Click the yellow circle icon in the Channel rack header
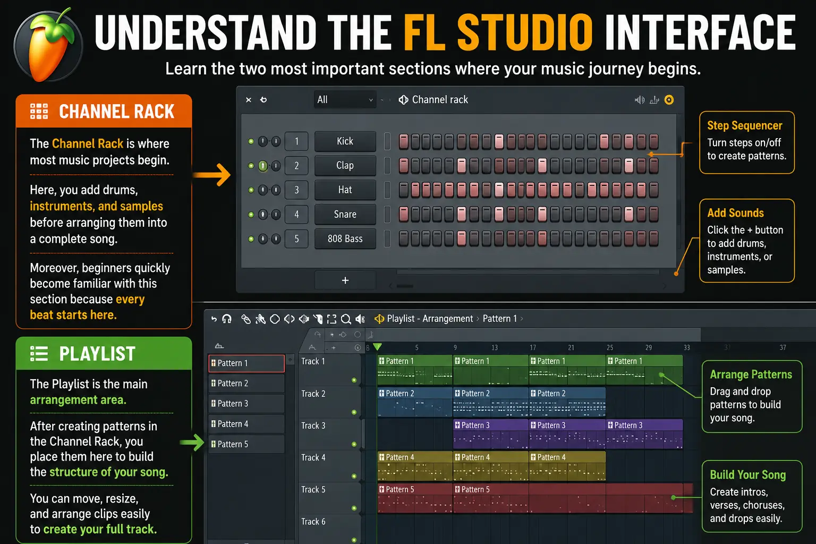Viewport: 816px width, 544px height. pyautogui.click(x=669, y=100)
